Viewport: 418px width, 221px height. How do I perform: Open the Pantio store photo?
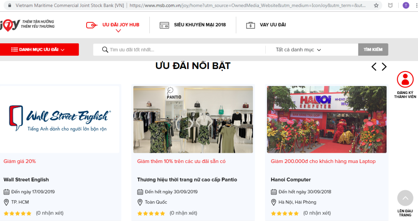pyautogui.click(x=193, y=119)
